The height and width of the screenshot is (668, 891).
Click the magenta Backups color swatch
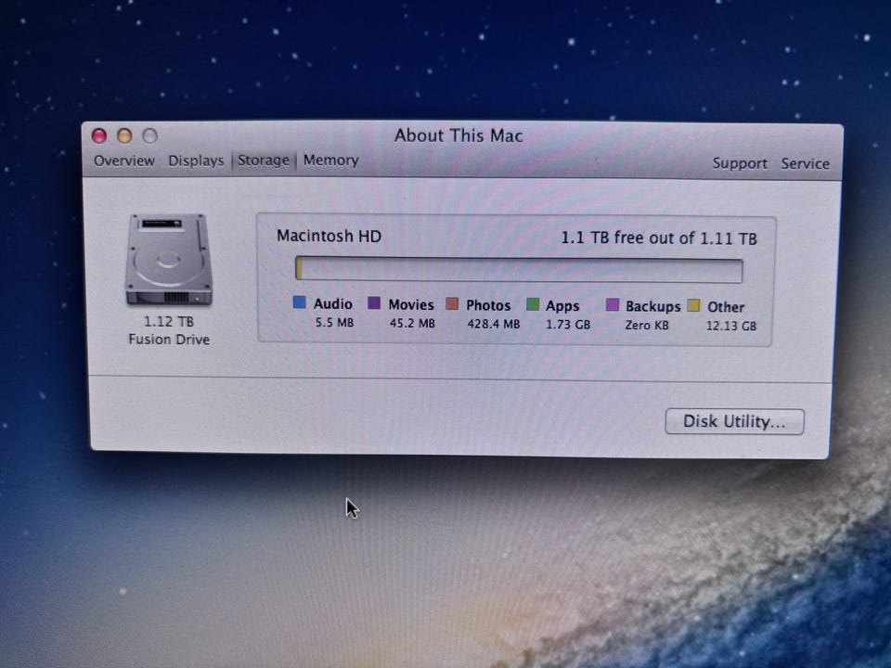pyautogui.click(x=612, y=305)
